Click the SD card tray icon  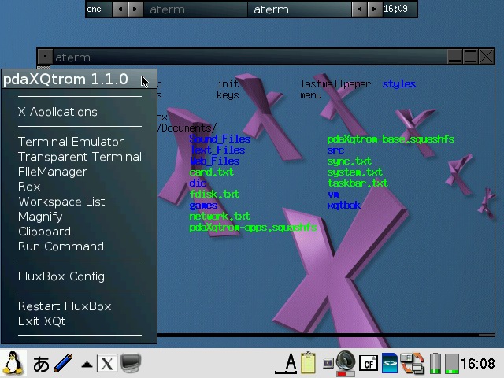[390, 363]
